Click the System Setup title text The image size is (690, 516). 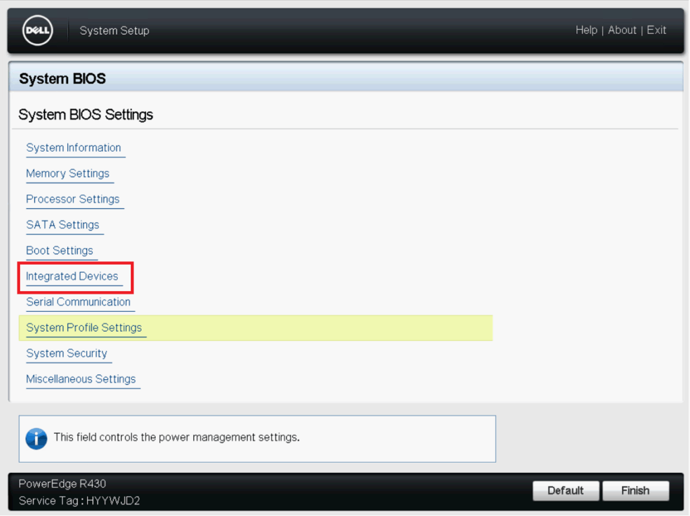click(x=115, y=30)
